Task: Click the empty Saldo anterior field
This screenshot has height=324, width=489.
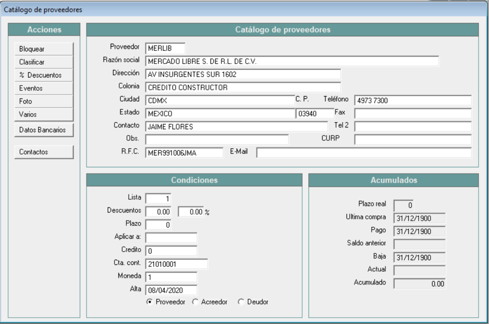Action: click(420, 244)
